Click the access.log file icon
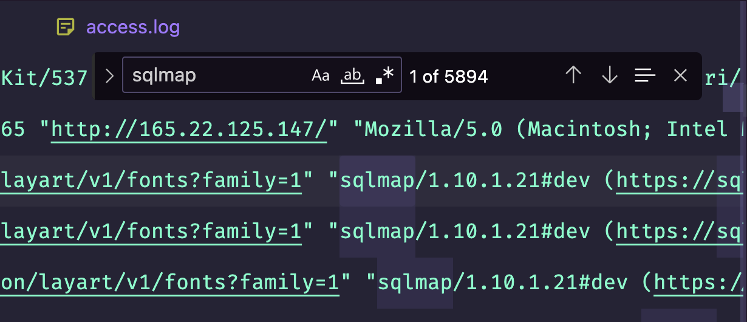 [x=66, y=27]
